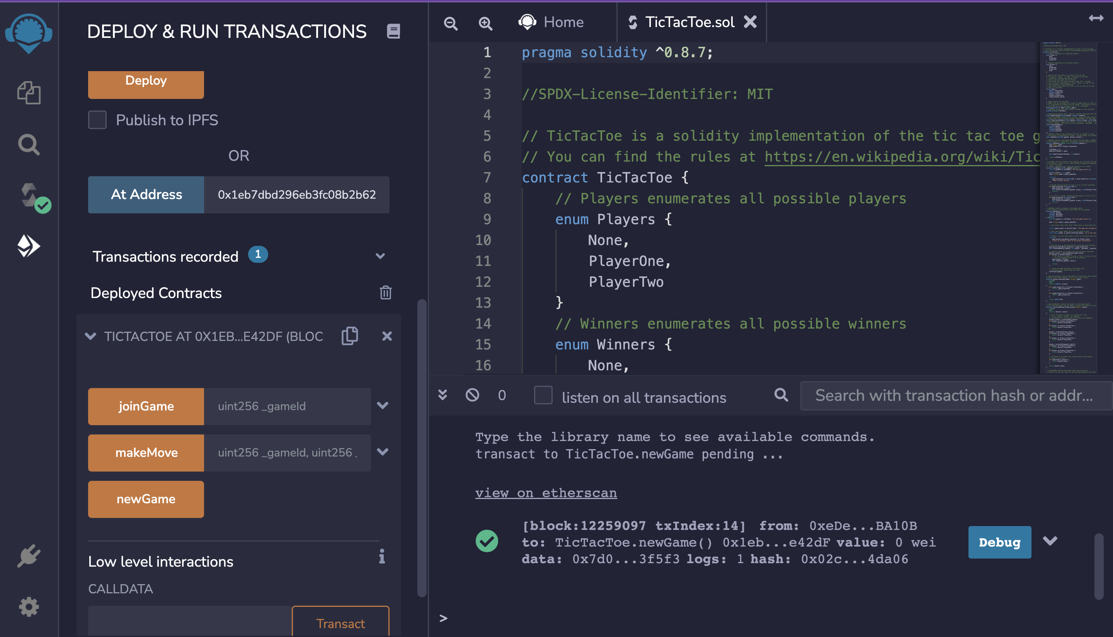
Task: Click the 'enum Winners {' code line
Action: pyautogui.click(x=614, y=345)
